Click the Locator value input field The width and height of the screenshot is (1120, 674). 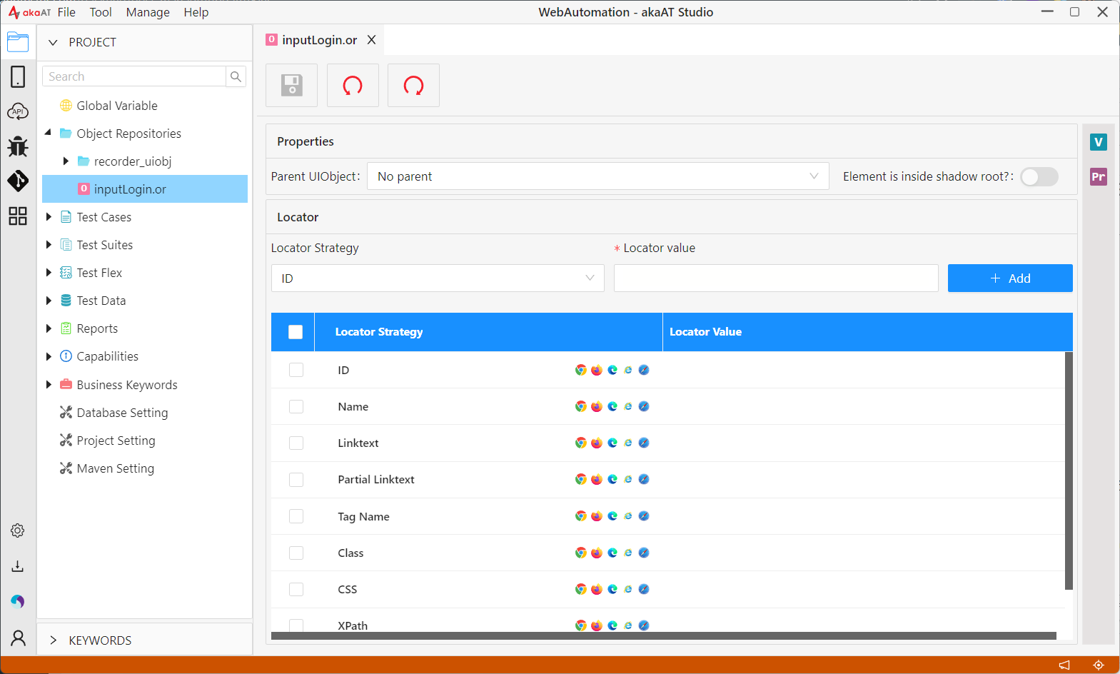pos(776,278)
